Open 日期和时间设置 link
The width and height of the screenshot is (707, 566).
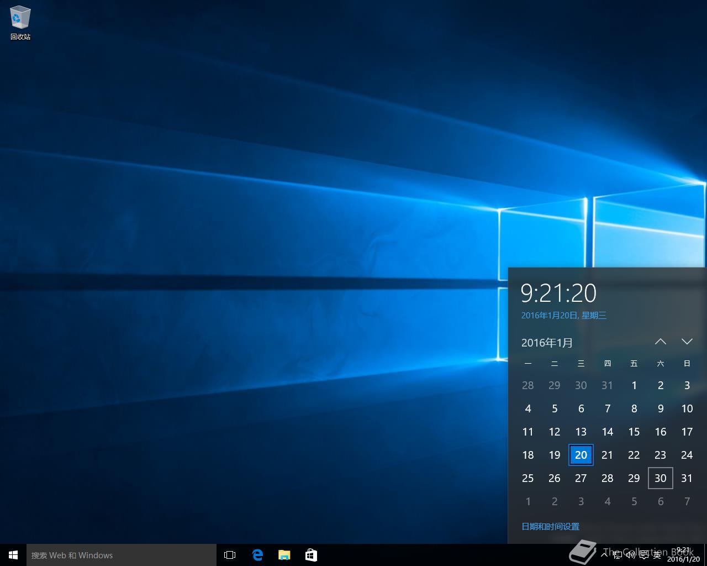550,526
